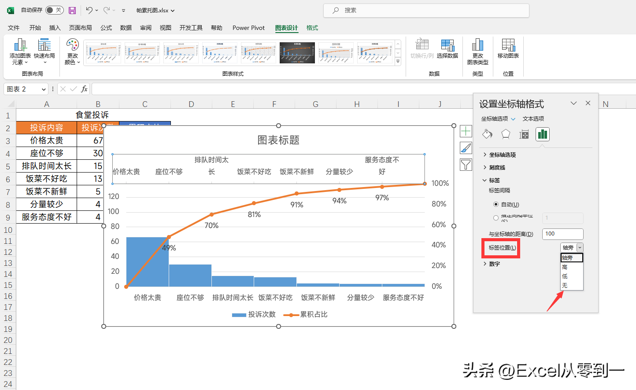
Task: Open the Effects pentagon tab
Action: (x=506, y=134)
